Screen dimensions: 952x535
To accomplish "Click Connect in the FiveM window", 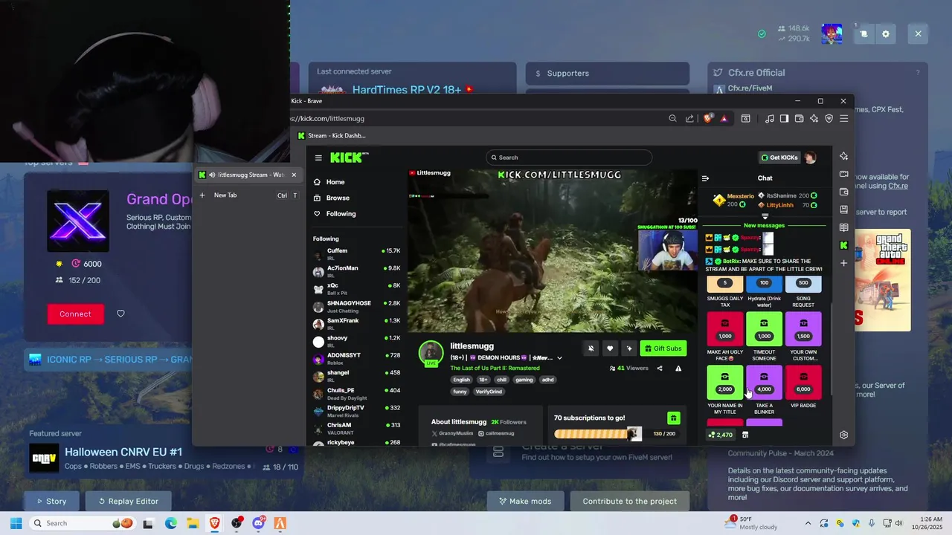I will 75,314.
